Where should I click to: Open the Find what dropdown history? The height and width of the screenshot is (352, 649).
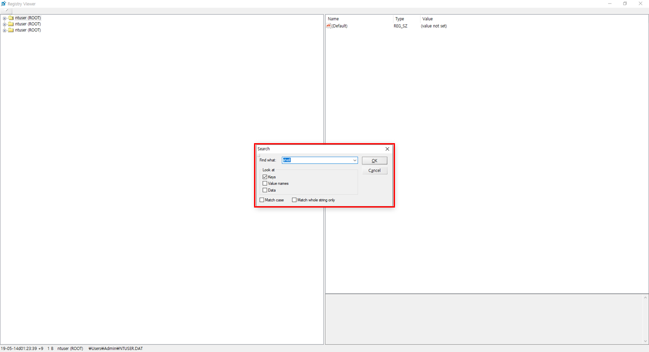pyautogui.click(x=355, y=160)
